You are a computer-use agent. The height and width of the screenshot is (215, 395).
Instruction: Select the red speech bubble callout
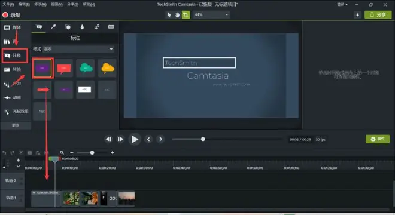coord(63,68)
